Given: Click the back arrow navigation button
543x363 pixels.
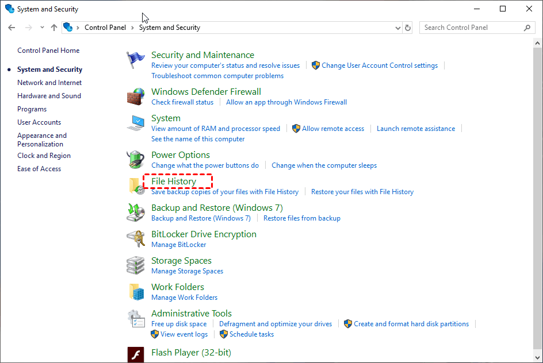Looking at the screenshot, I should (12, 28).
